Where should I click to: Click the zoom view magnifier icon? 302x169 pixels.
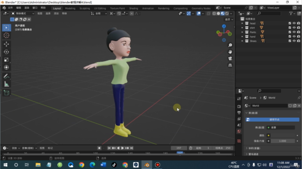click(x=230, y=45)
